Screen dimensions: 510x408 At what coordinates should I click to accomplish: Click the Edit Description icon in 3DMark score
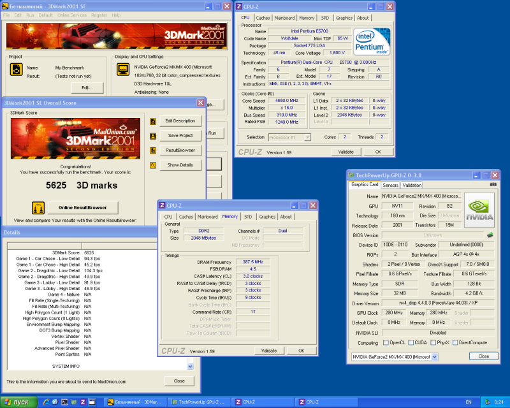click(153, 121)
